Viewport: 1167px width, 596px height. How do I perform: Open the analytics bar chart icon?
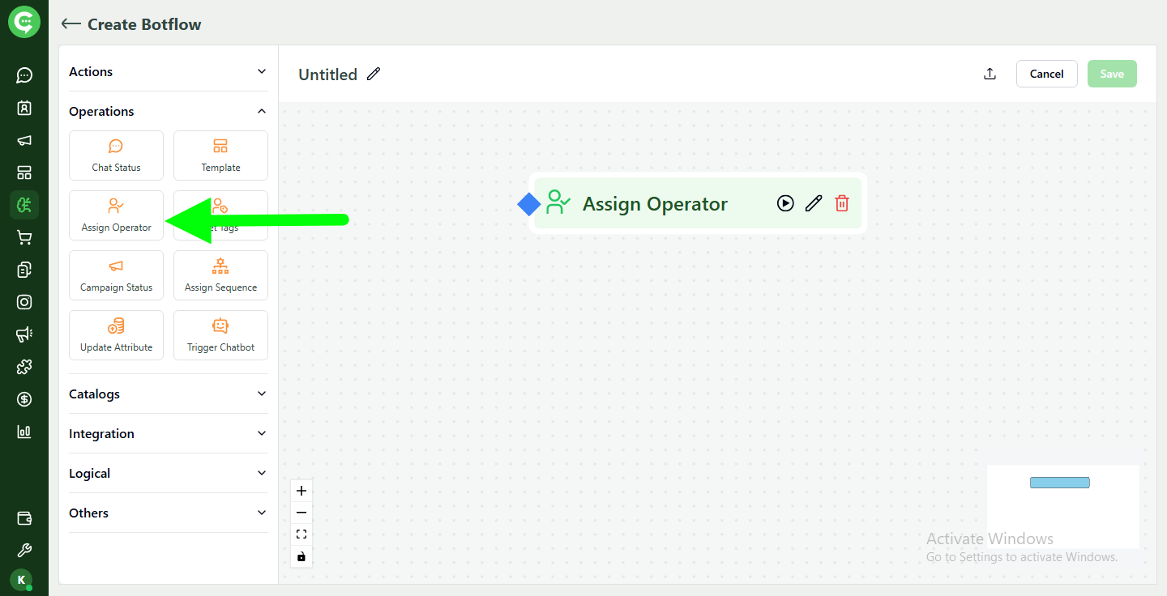point(24,432)
